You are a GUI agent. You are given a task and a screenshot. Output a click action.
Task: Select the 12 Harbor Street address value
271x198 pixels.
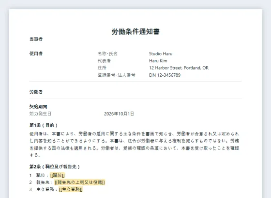[x=179, y=68]
